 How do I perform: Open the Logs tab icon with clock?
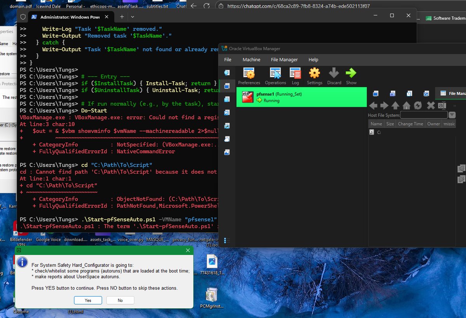[x=409, y=93]
